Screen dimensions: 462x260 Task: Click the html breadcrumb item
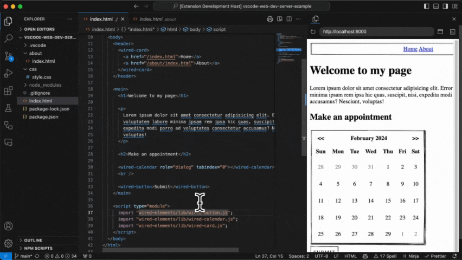(169, 29)
